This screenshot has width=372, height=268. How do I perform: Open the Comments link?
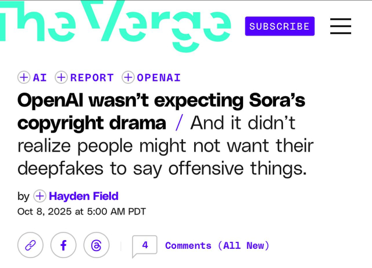pos(188,245)
